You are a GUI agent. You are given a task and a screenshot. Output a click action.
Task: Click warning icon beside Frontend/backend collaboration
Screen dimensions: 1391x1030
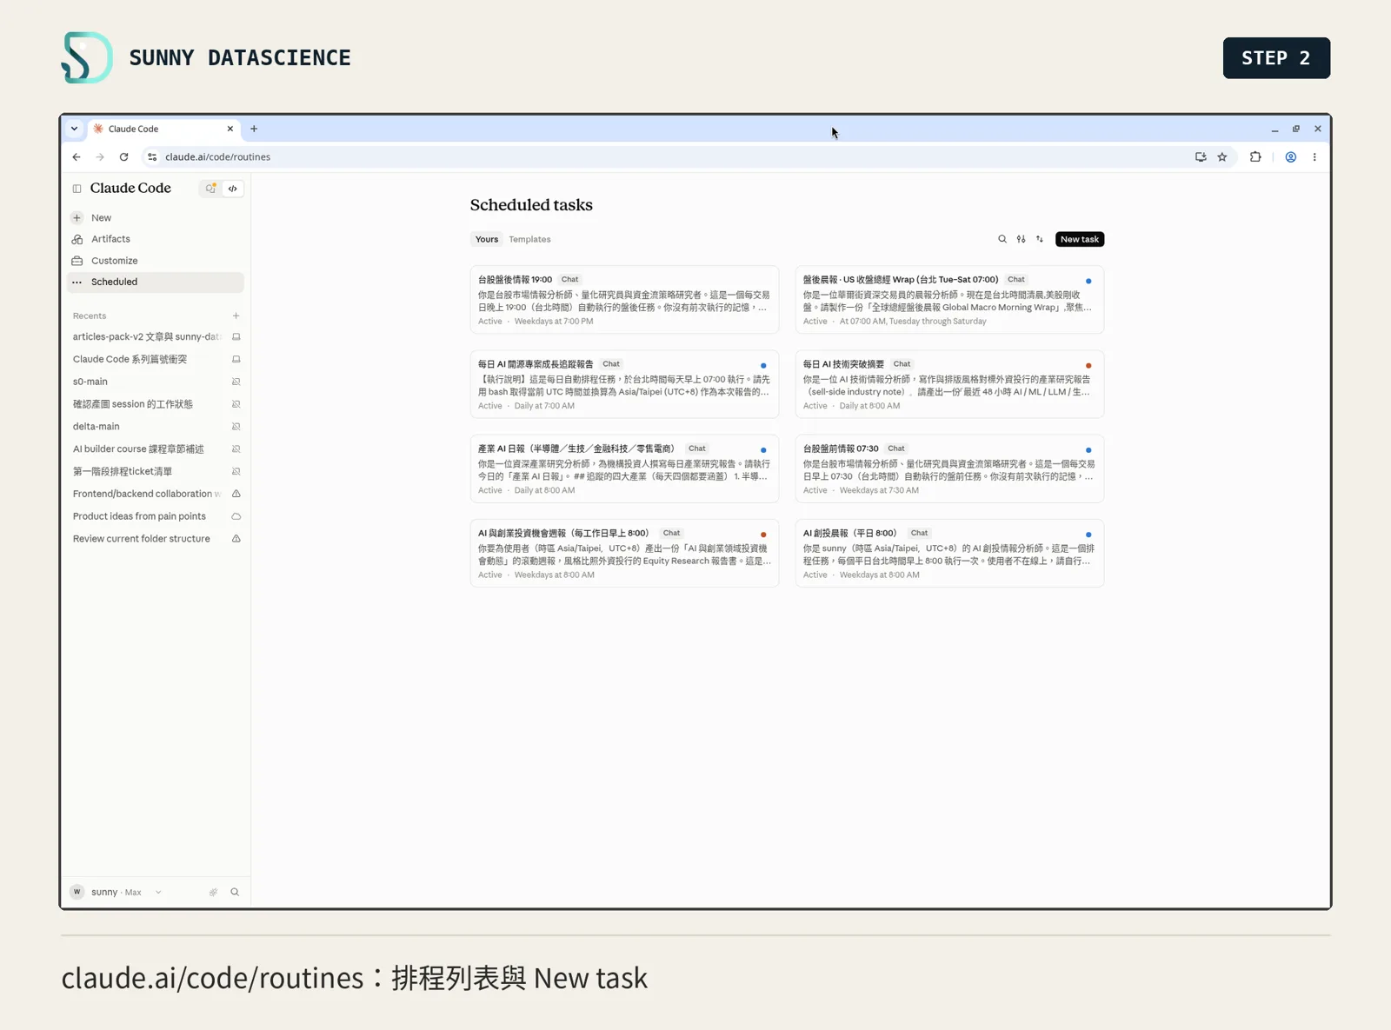[x=236, y=494]
